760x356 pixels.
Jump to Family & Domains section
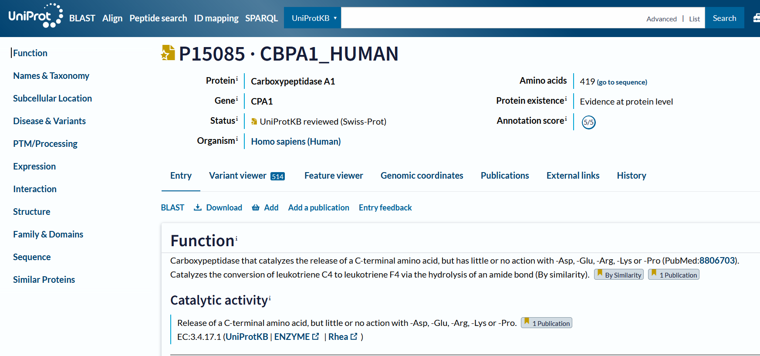coord(48,234)
